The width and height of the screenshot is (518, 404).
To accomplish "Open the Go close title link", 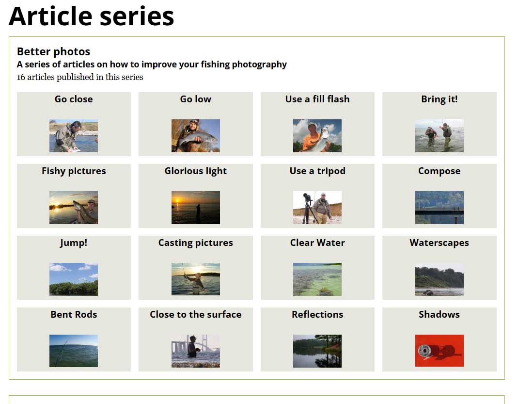I will pyautogui.click(x=74, y=99).
